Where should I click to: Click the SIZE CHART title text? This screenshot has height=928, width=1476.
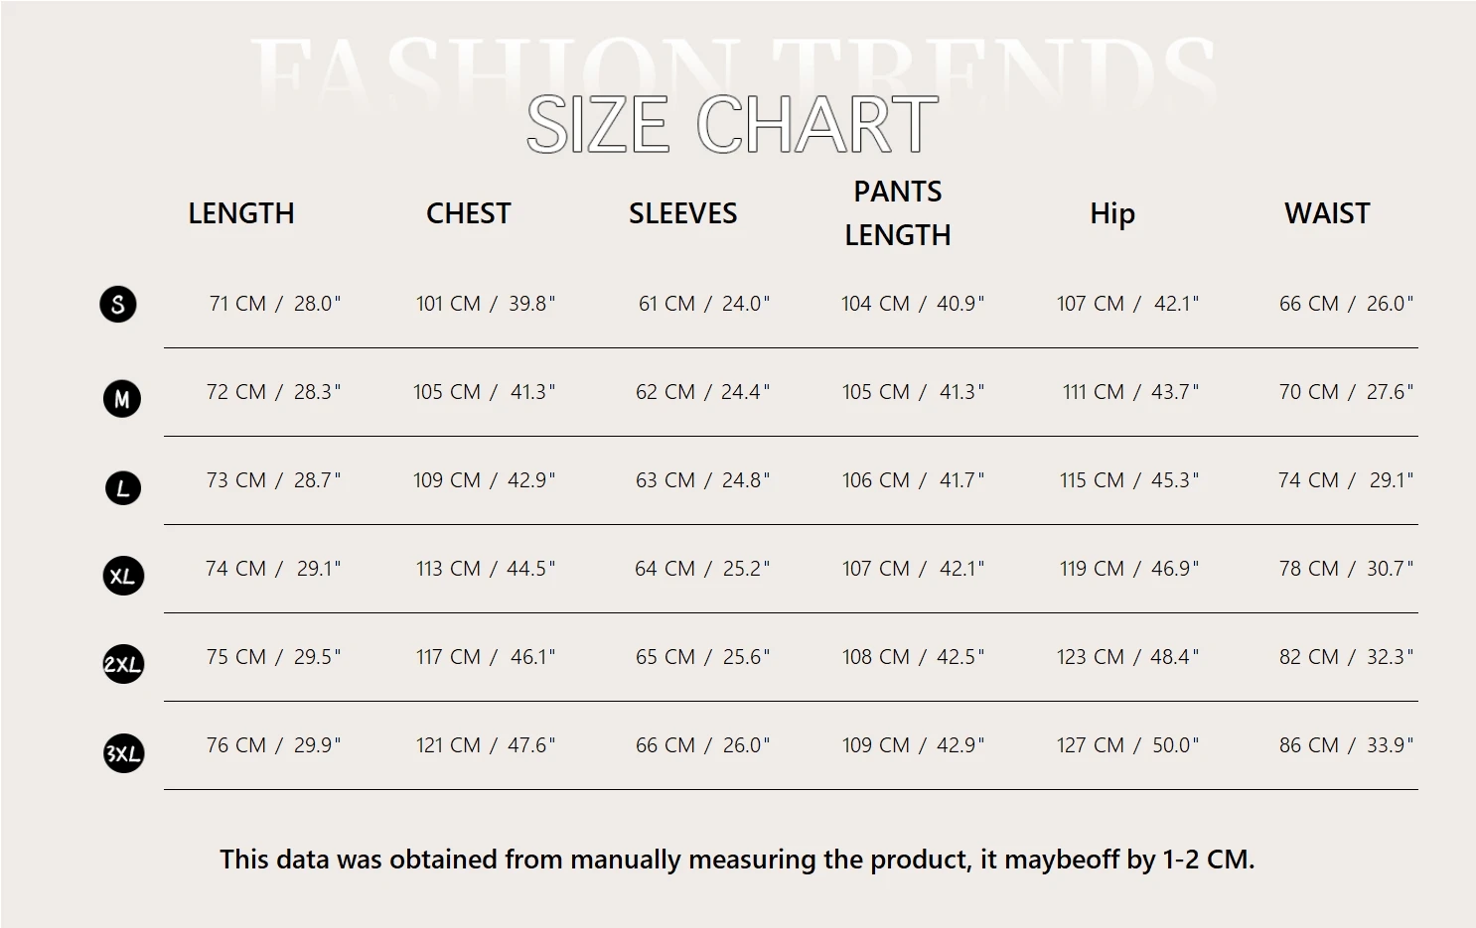point(732,125)
